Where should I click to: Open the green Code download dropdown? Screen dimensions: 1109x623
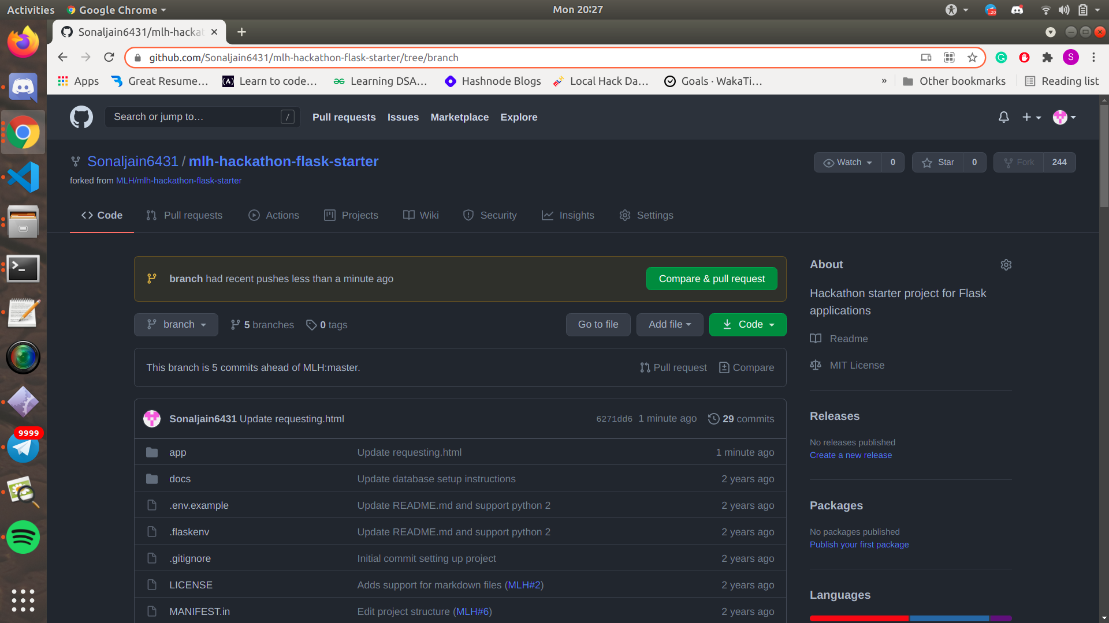click(747, 325)
